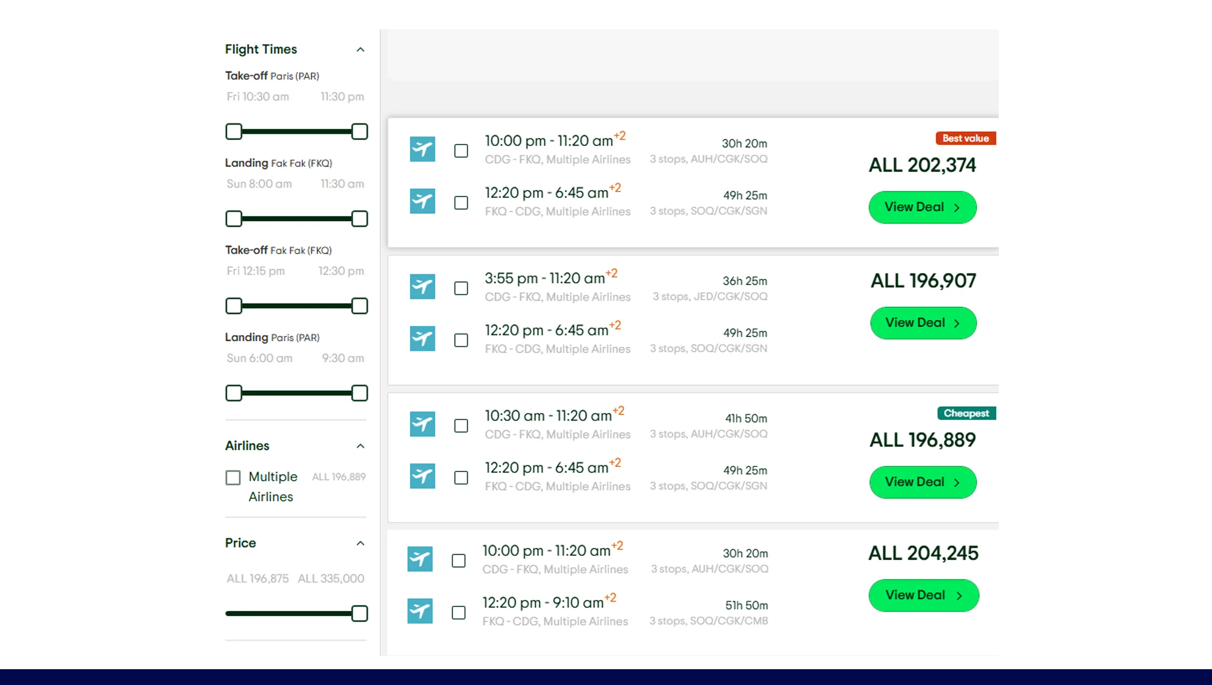This screenshot has width=1212, height=685.
Task: Click the 3 stops, JED/CGK/SOQ text
Action: point(710,296)
